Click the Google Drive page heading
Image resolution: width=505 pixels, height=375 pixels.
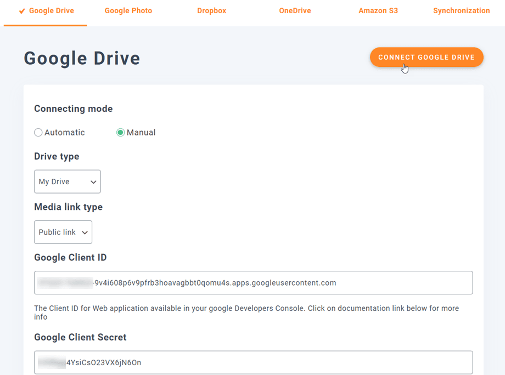[82, 58]
